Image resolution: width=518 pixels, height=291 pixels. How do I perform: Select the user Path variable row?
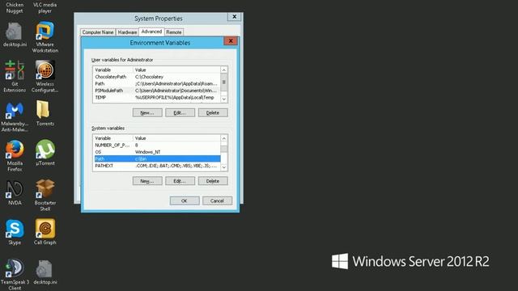(x=157, y=83)
